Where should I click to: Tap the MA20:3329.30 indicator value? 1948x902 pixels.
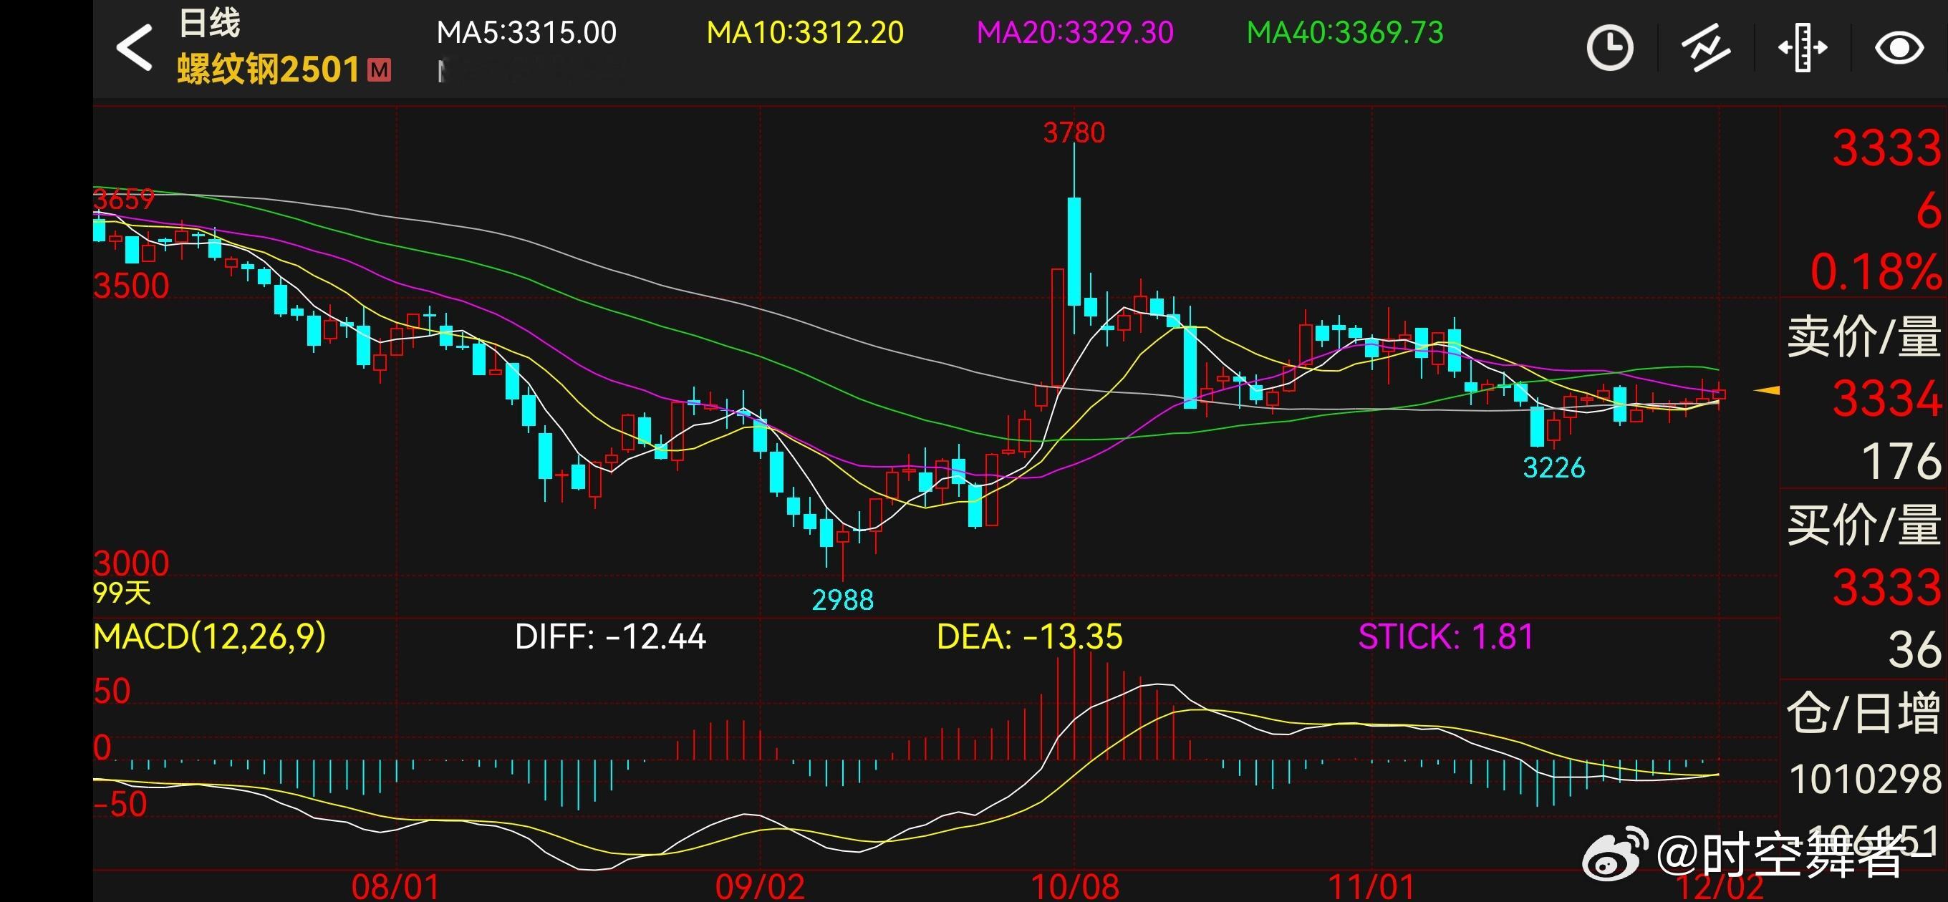[x=1074, y=32]
